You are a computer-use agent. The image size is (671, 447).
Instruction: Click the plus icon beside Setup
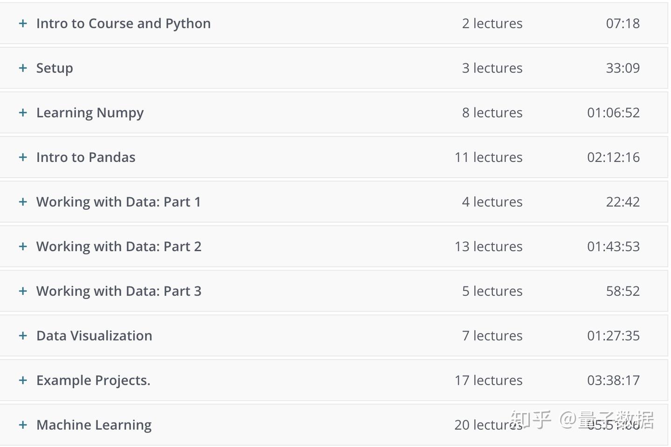click(23, 68)
